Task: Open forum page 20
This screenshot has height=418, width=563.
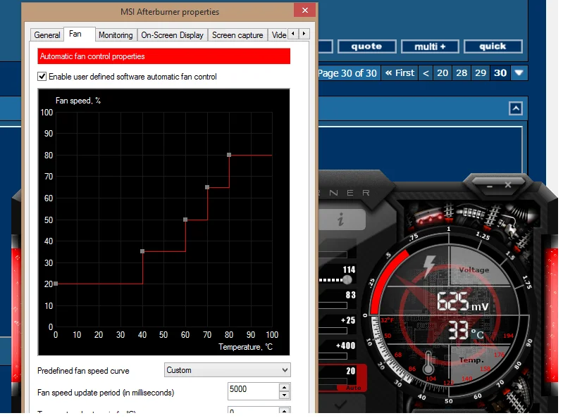Action: (x=443, y=73)
